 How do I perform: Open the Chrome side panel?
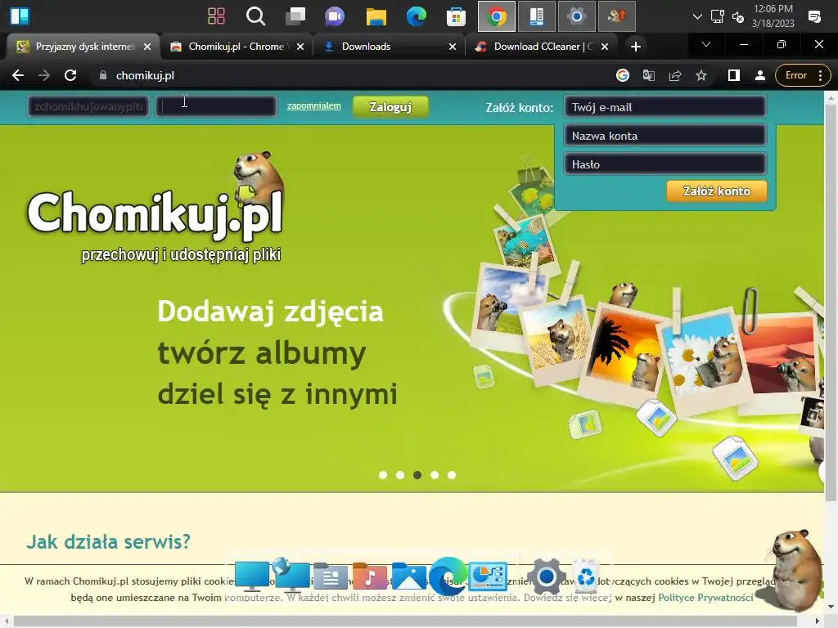tap(734, 75)
